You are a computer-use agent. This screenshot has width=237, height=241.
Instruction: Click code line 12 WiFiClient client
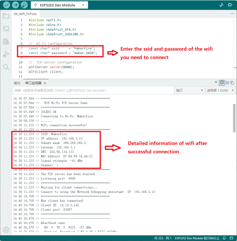coord(46,72)
